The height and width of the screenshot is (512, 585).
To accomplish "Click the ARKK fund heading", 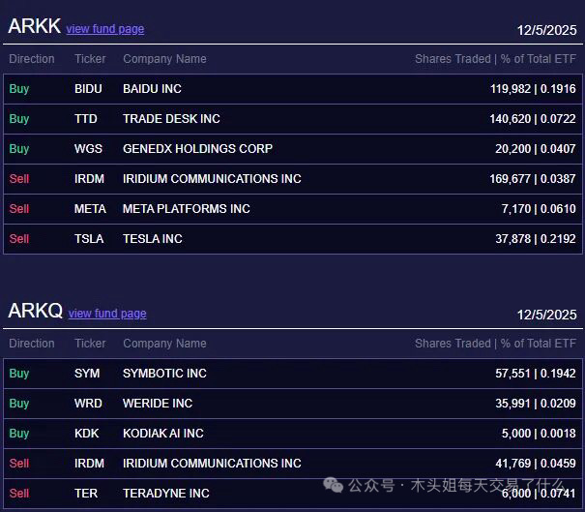I will coord(34,26).
